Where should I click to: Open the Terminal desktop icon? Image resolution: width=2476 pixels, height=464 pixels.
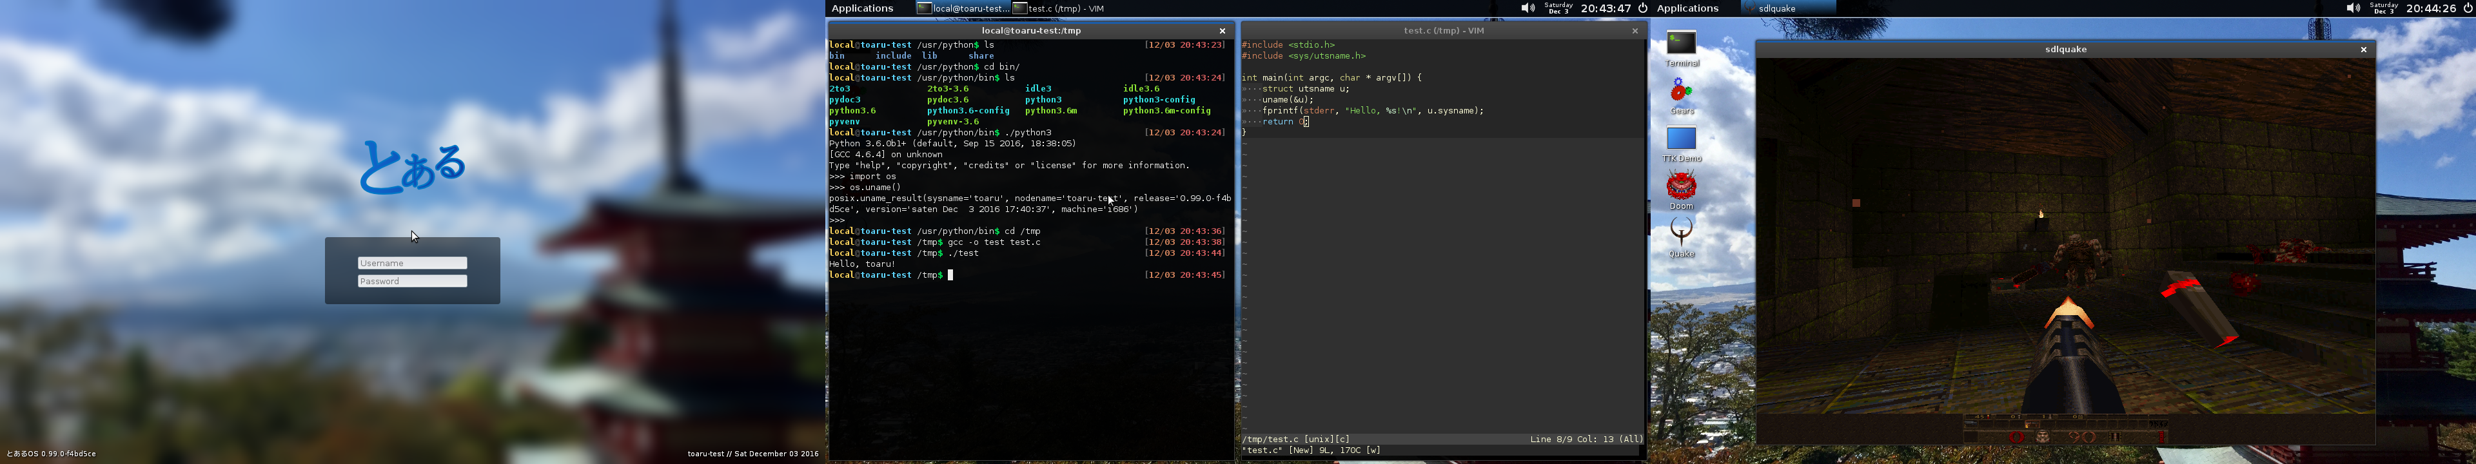1681,48
